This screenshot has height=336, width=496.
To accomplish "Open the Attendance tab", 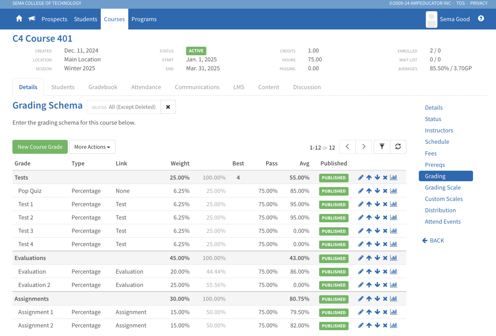I will [146, 87].
